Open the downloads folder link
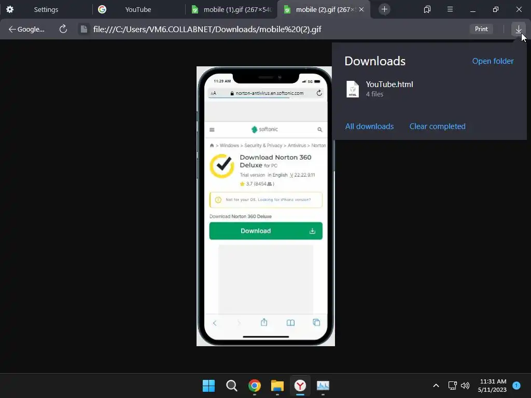This screenshot has height=398, width=531. (493, 61)
